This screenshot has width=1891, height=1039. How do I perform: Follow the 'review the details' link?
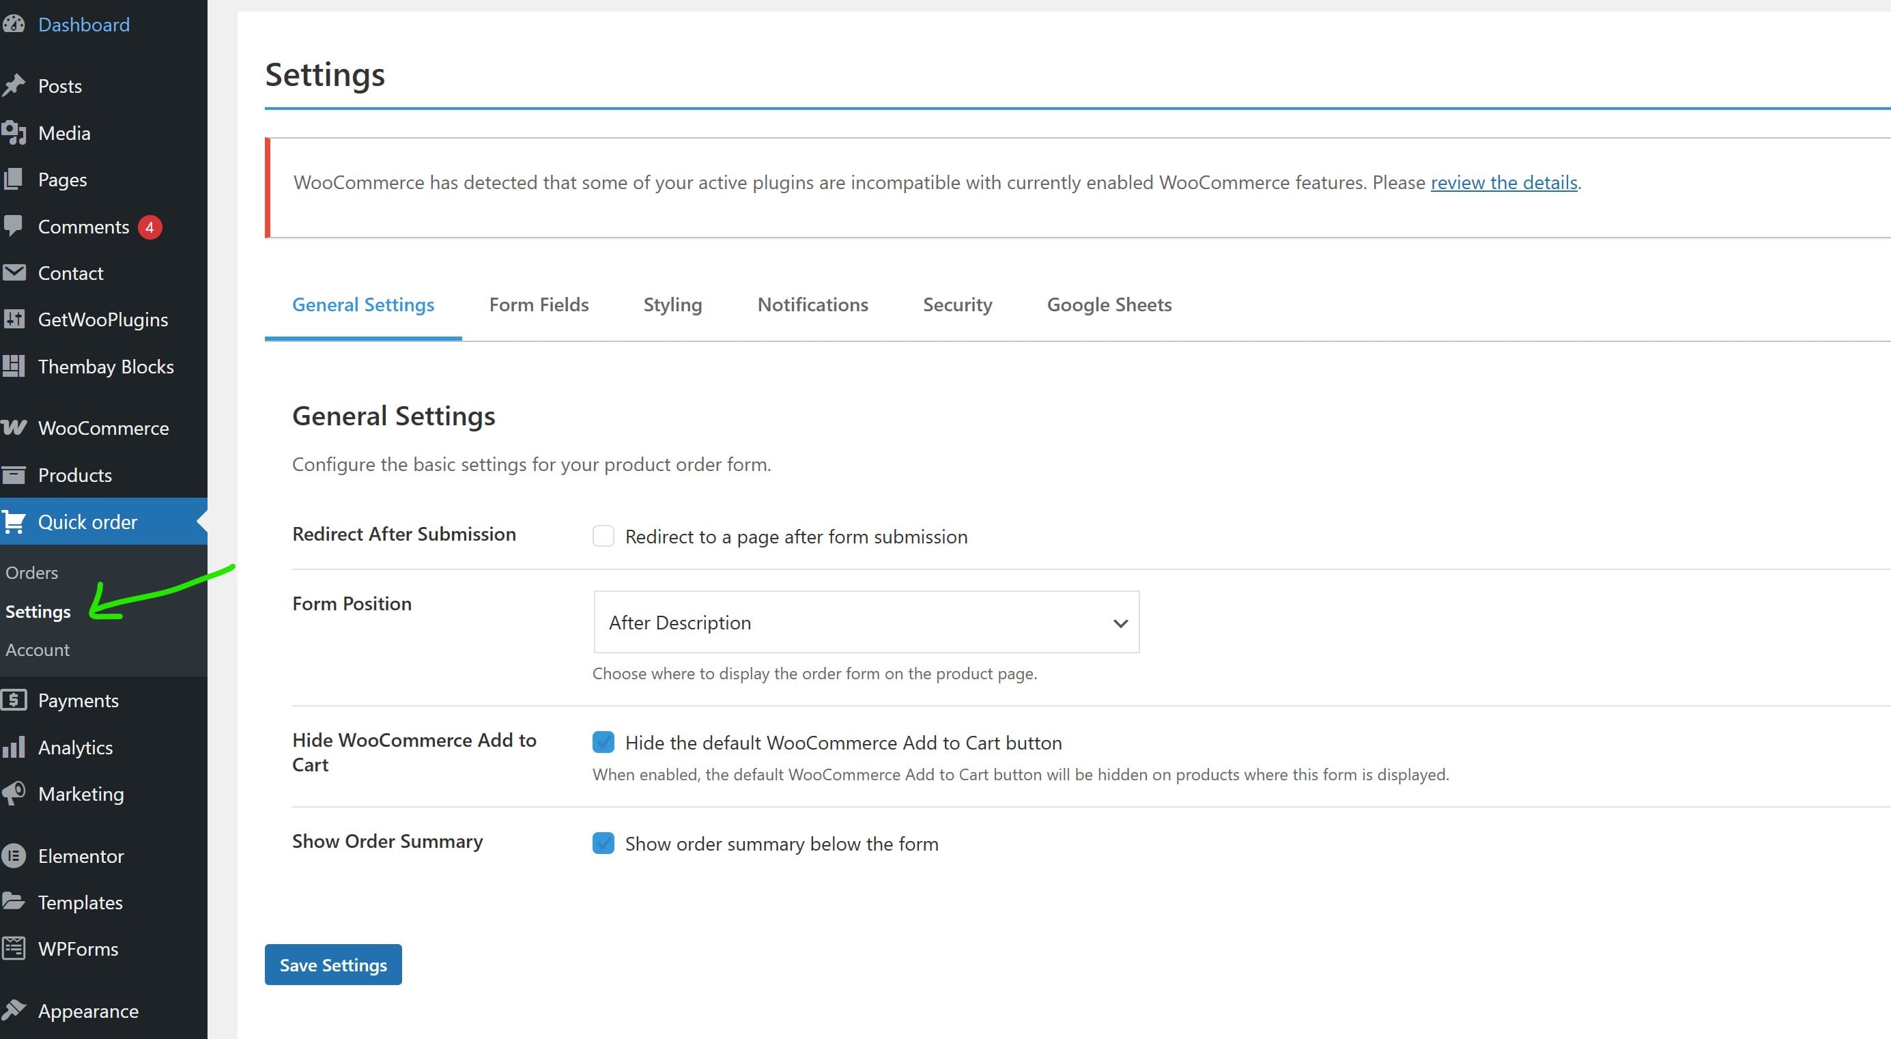coord(1503,182)
